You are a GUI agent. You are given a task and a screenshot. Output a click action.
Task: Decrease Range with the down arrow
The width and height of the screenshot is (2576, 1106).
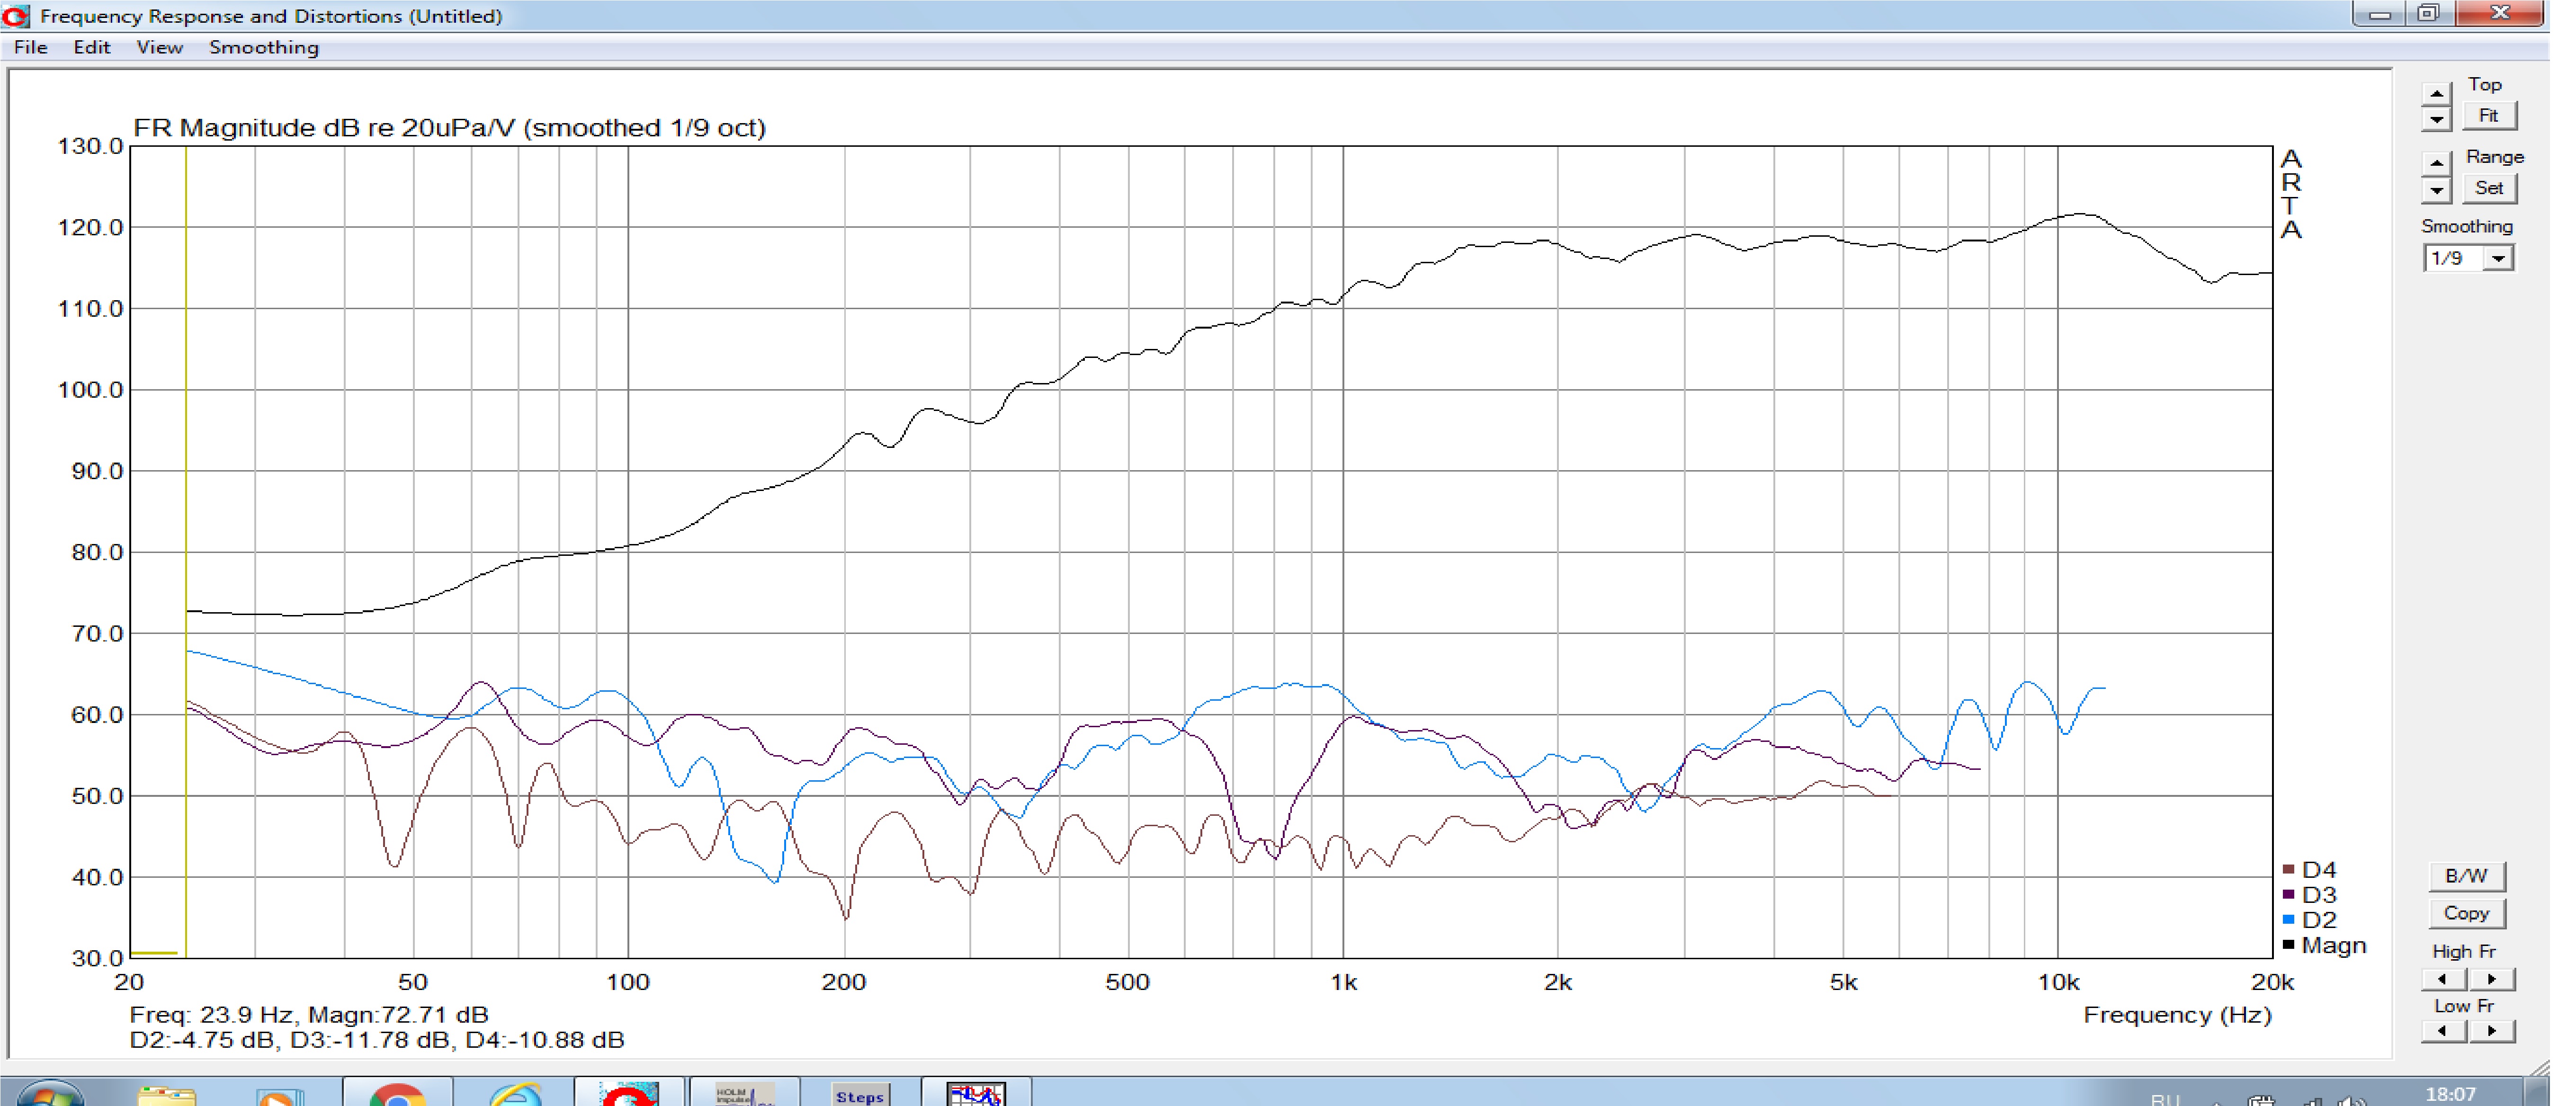(2436, 189)
